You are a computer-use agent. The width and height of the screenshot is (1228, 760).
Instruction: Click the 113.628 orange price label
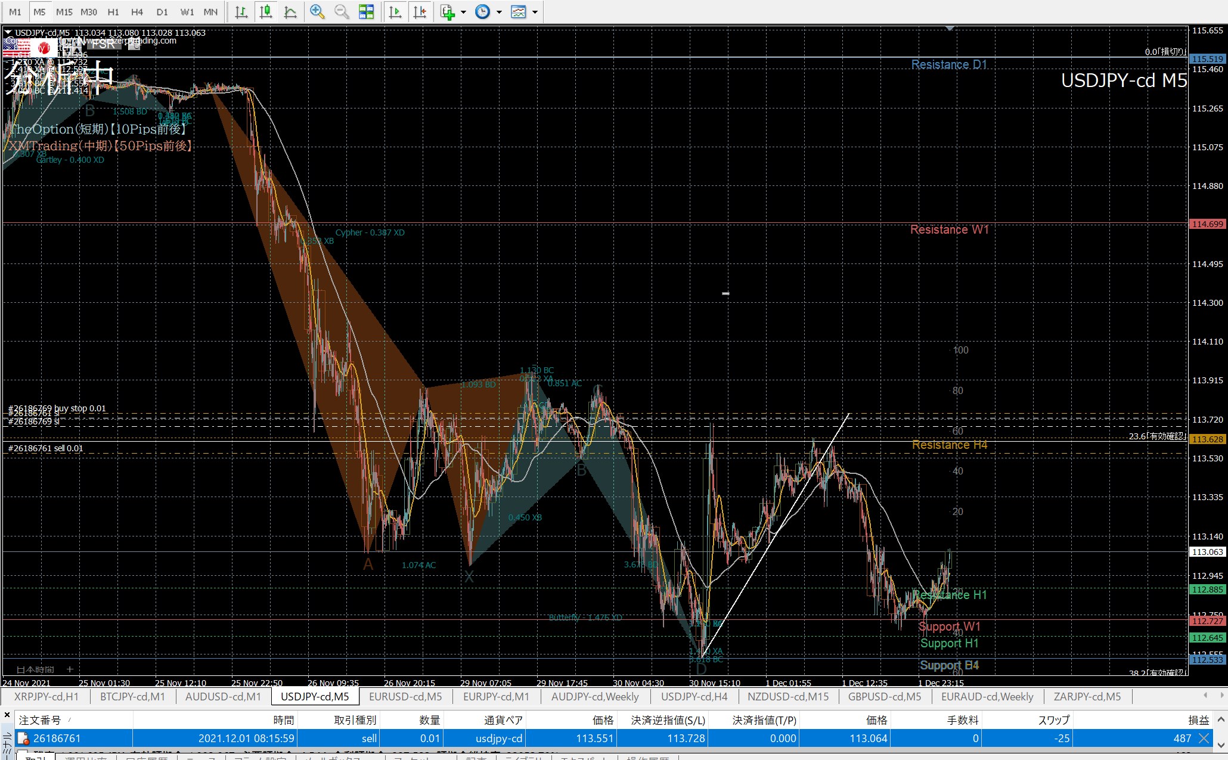[1208, 439]
